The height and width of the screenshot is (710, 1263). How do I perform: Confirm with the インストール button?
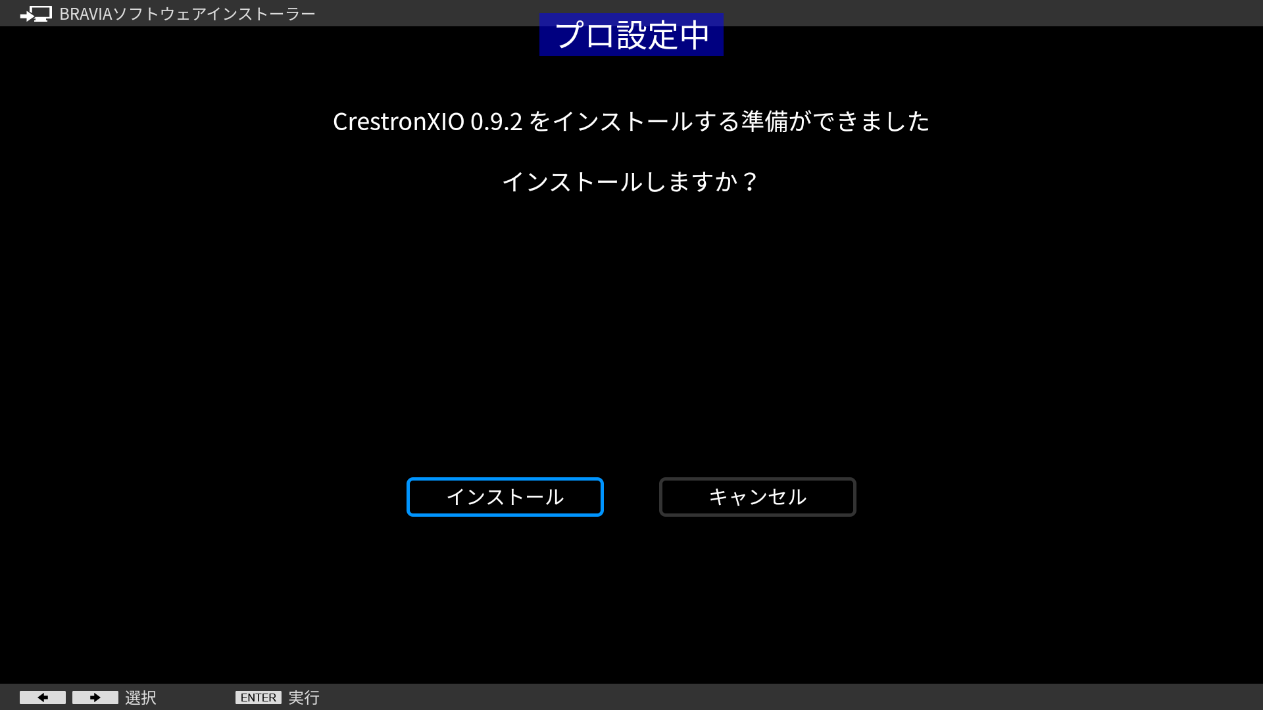pos(505,497)
